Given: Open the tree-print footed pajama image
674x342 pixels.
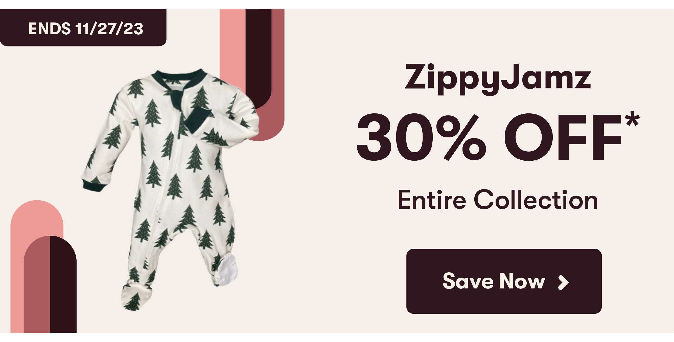Looking at the screenshot, I should [x=170, y=189].
